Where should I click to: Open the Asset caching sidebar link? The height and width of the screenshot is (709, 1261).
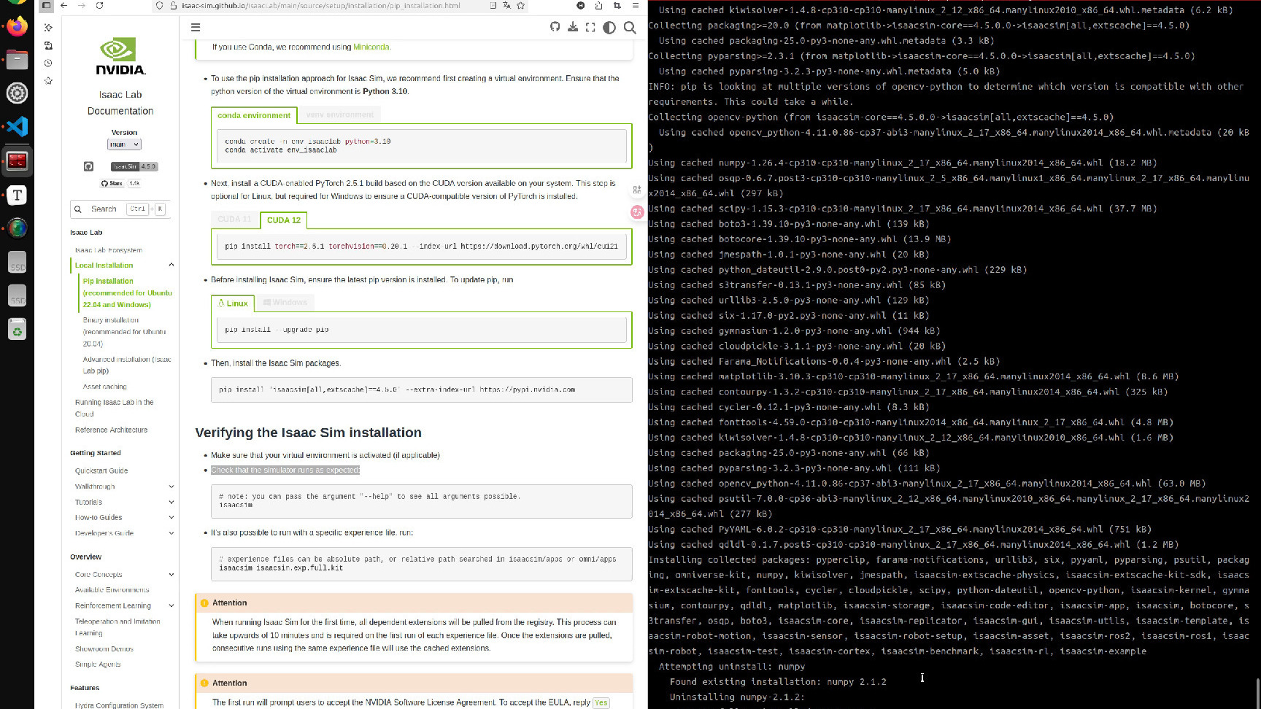pos(105,387)
